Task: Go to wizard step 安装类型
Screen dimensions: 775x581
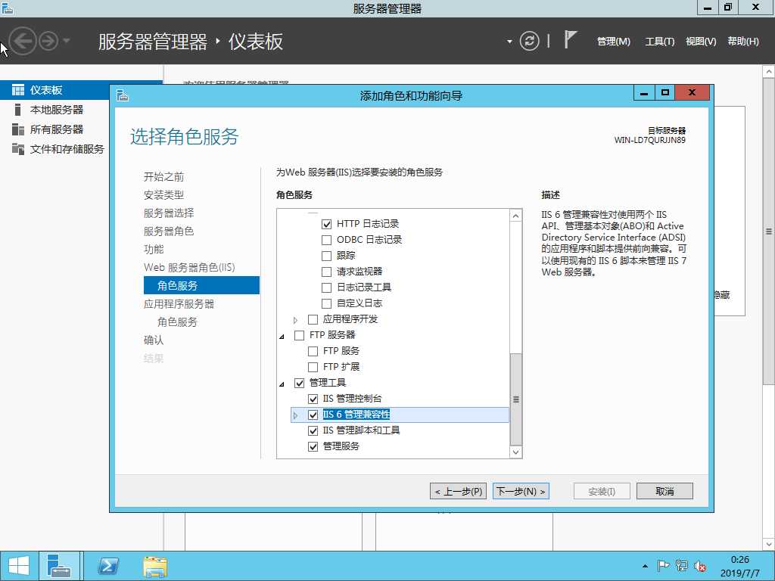Action: click(x=163, y=195)
